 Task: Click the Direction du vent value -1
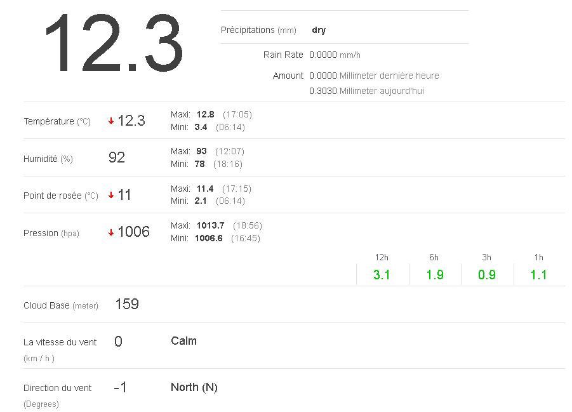(120, 387)
